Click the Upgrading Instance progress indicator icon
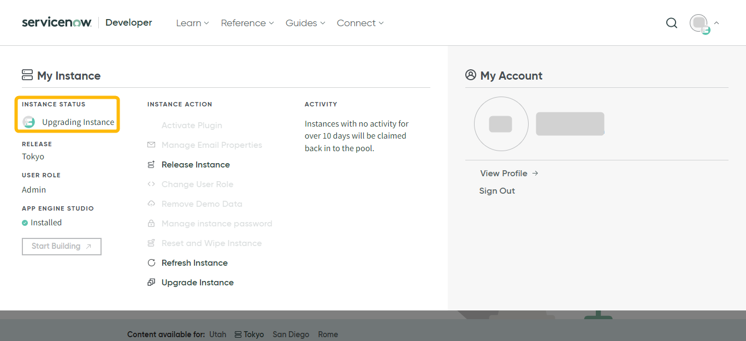746x341 pixels. point(28,122)
